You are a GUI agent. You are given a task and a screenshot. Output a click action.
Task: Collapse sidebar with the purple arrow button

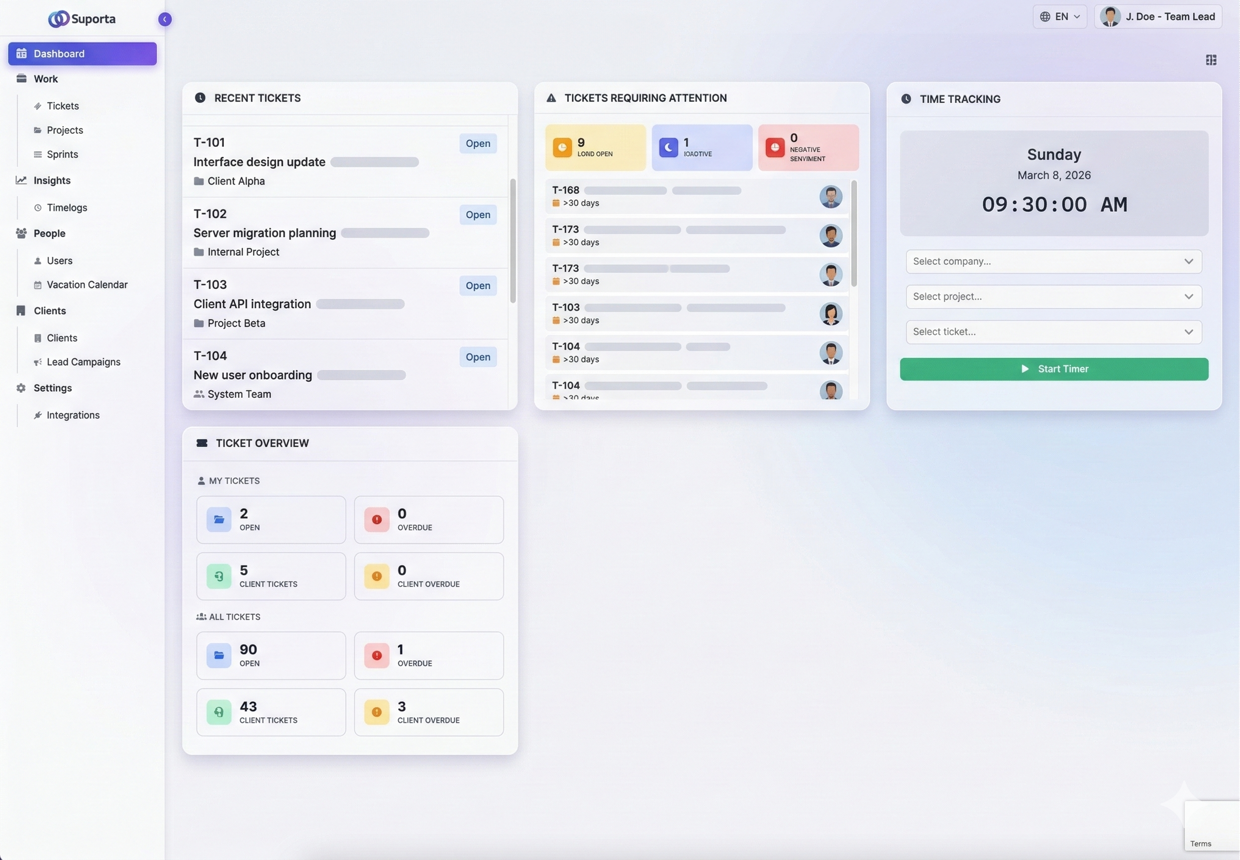[x=165, y=19]
